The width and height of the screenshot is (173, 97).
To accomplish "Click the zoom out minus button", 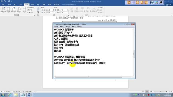I will [154, 91].
